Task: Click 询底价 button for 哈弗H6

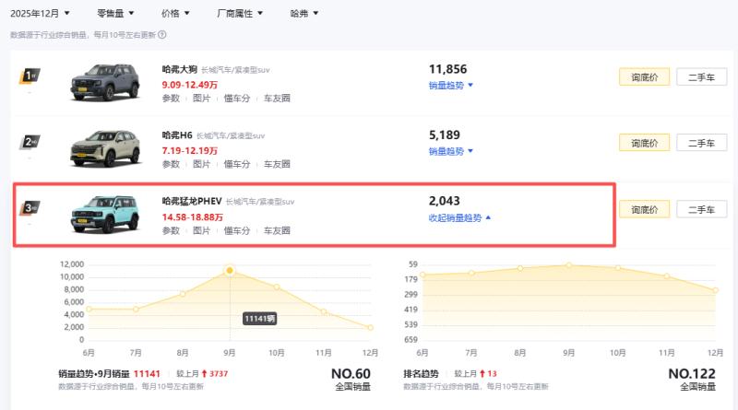Action: pyautogui.click(x=644, y=143)
